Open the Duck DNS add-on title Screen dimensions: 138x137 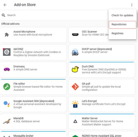88,66
